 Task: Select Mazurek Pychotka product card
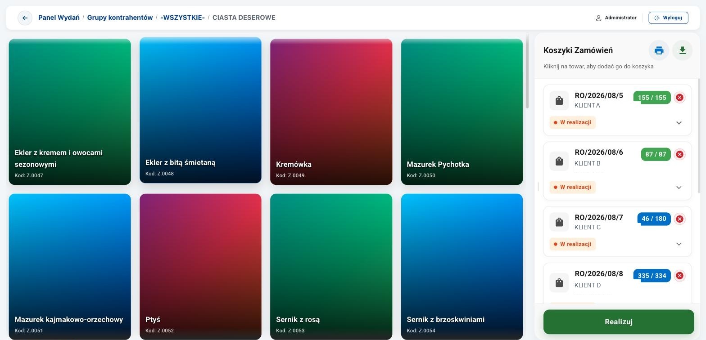462,112
